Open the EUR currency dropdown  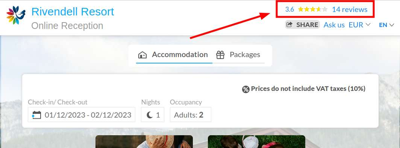point(359,25)
